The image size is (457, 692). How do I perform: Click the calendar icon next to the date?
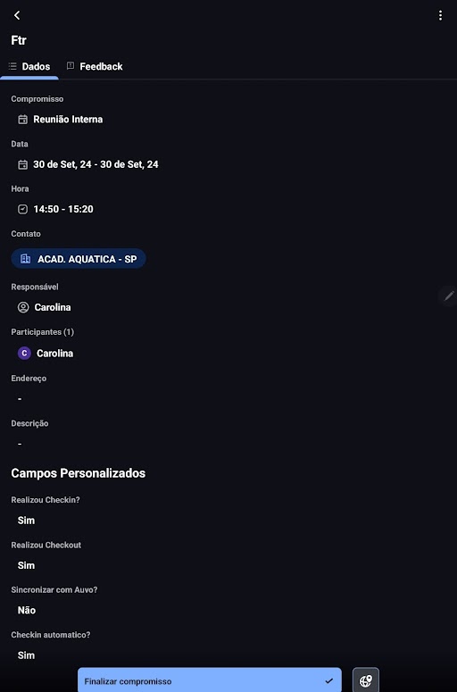pos(22,164)
